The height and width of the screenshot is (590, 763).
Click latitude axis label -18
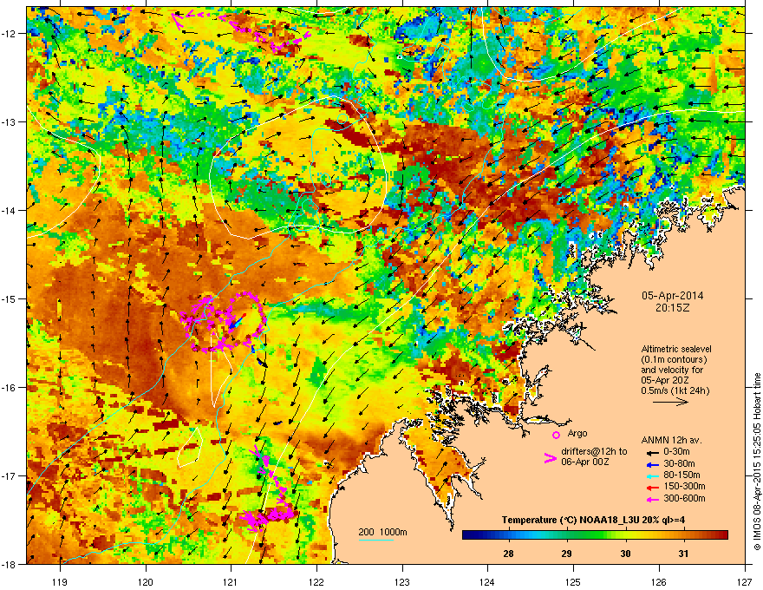coord(10,564)
